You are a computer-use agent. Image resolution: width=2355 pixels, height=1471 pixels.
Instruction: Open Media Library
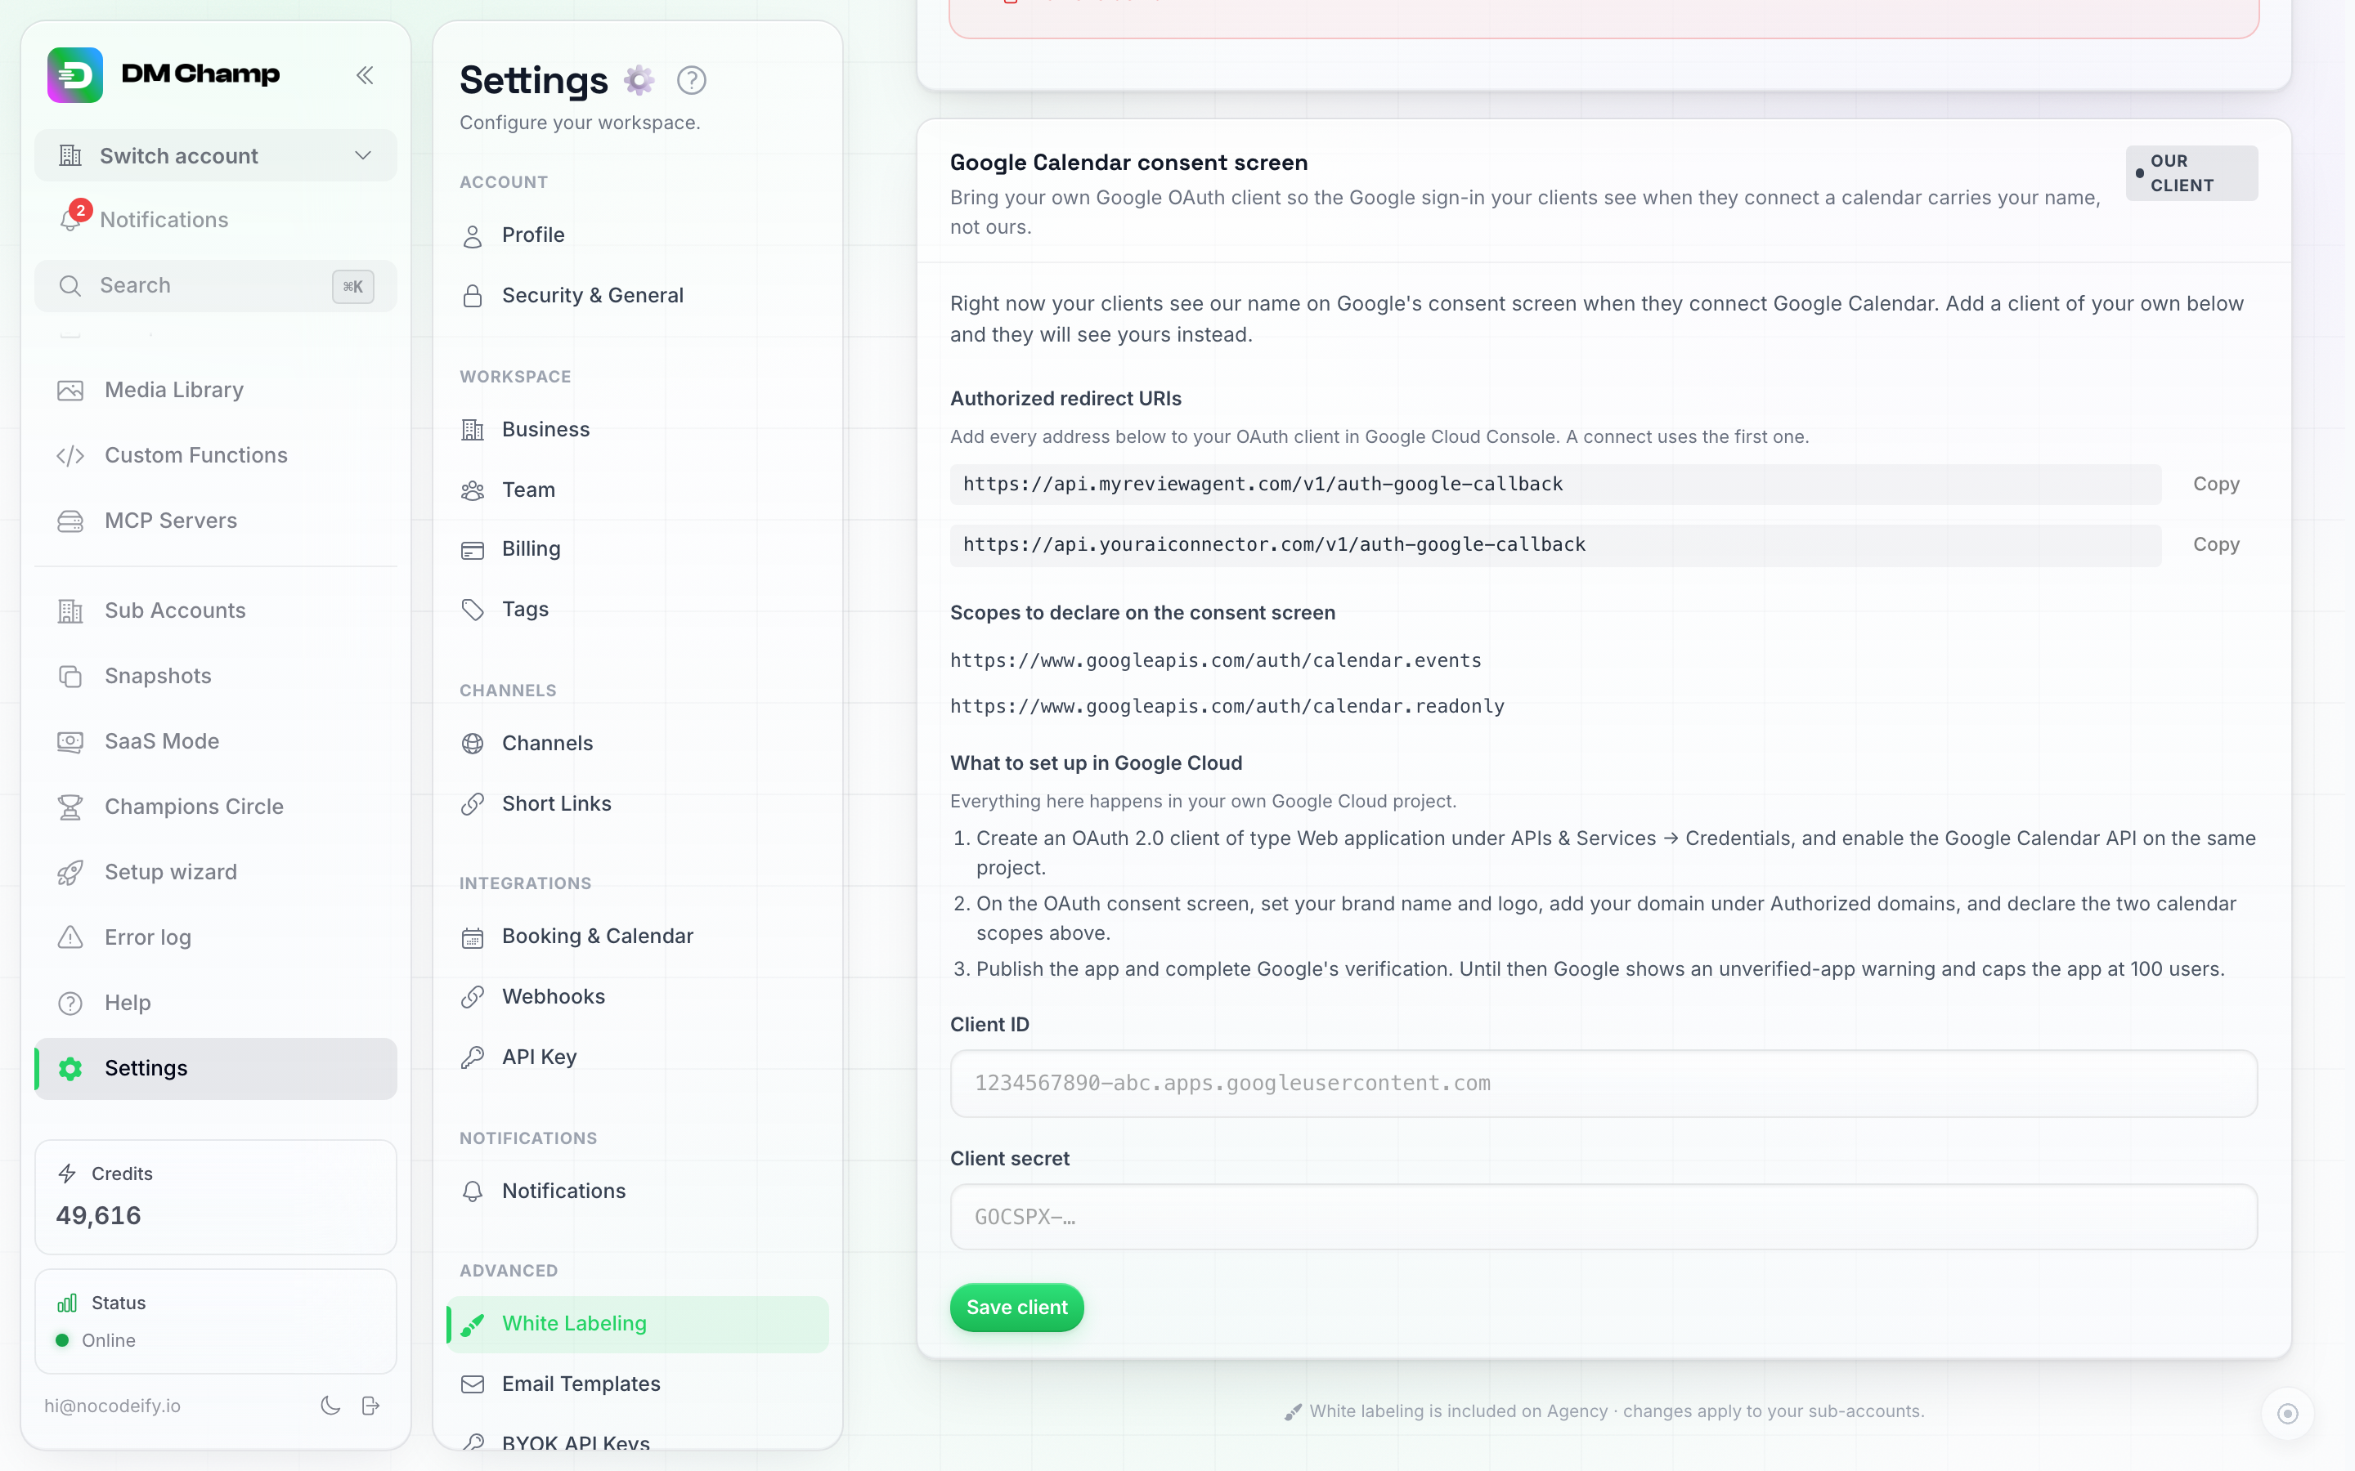click(215, 390)
